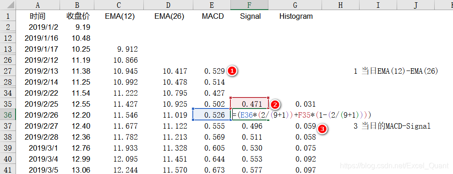The width and height of the screenshot is (453, 174).
Task: Select row 41 header
Action: pyautogui.click(x=8, y=170)
